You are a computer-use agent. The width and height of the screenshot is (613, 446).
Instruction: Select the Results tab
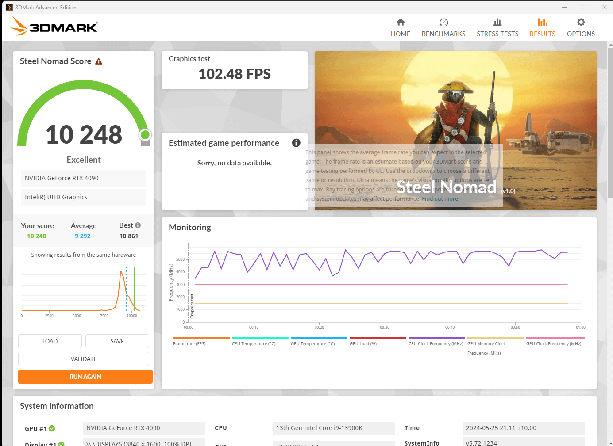[543, 28]
